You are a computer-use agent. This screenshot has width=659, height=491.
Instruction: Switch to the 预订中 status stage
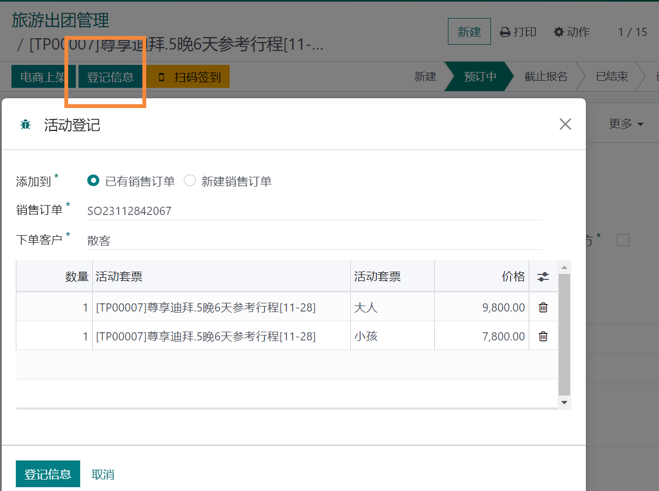pyautogui.click(x=480, y=76)
